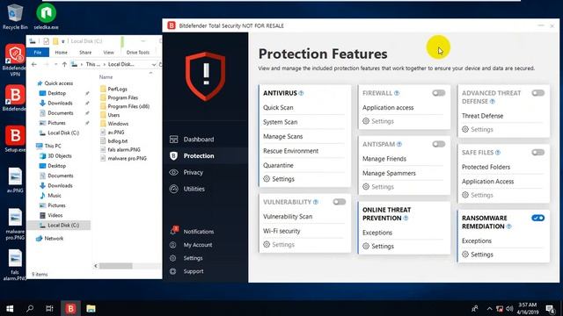The height and width of the screenshot is (316, 563).
Task: Select Protection shield icon in sidebar
Action: (174, 156)
